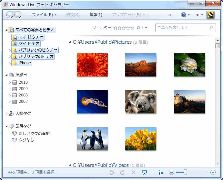Image resolution: width=223 pixels, height=180 pixels.
Task: Select the jellyfish photo thumbnail
Action: (92, 102)
